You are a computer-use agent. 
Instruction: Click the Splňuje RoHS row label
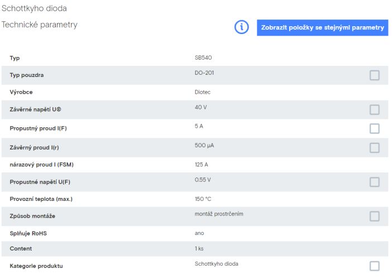(x=28, y=233)
